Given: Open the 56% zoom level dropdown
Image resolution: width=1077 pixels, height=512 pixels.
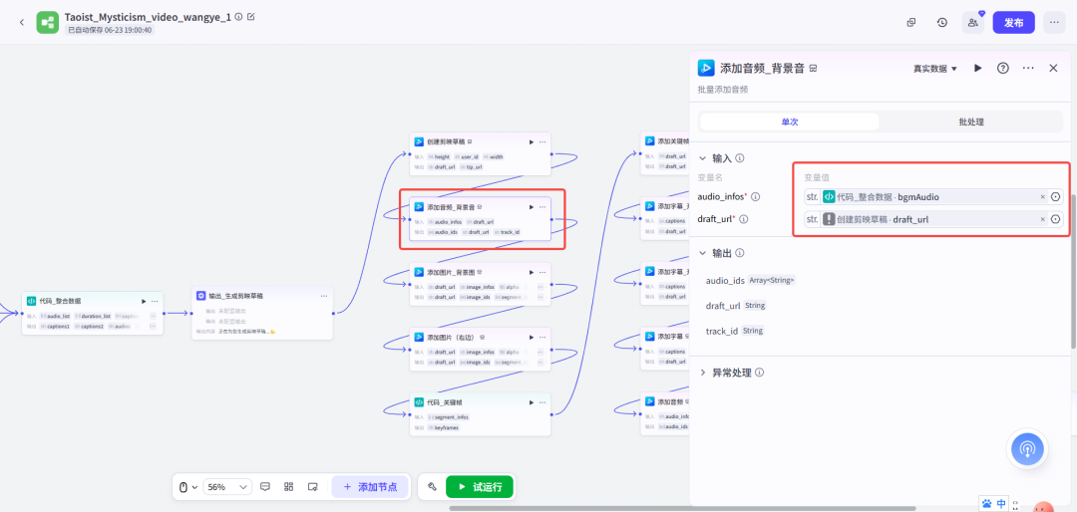Looking at the screenshot, I should click(x=227, y=487).
